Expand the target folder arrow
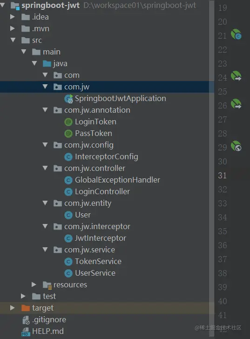Viewport: 250px width, 339px height. [x=13, y=308]
